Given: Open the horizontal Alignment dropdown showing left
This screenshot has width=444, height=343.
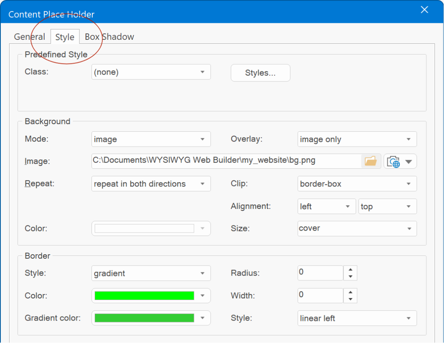Looking at the screenshot, I should [326, 206].
